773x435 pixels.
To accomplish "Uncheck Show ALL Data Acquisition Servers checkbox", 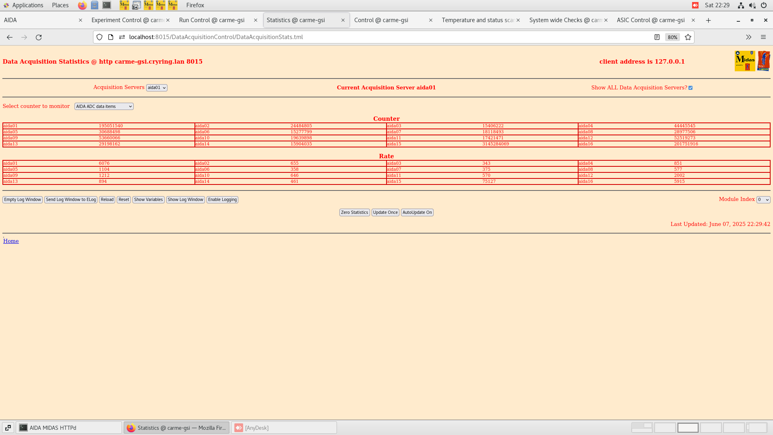I will click(690, 88).
